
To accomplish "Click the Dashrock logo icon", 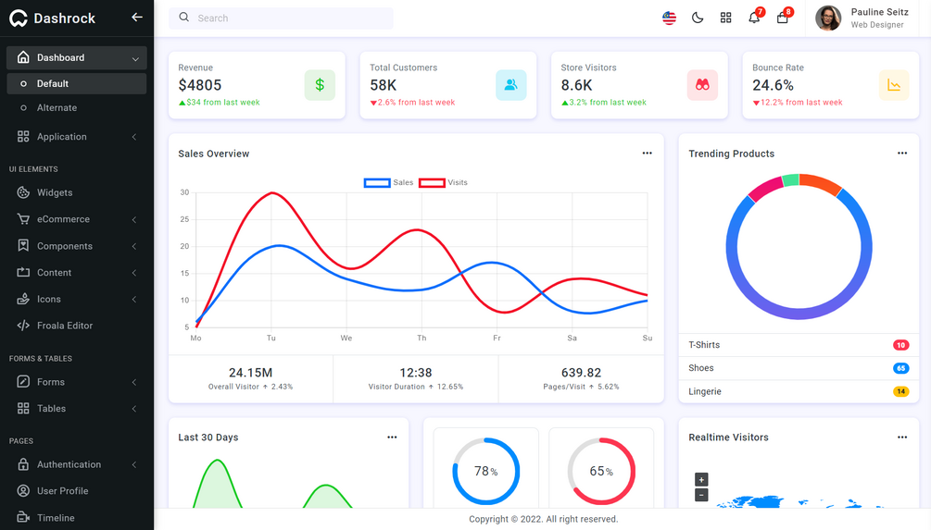I will point(19,18).
